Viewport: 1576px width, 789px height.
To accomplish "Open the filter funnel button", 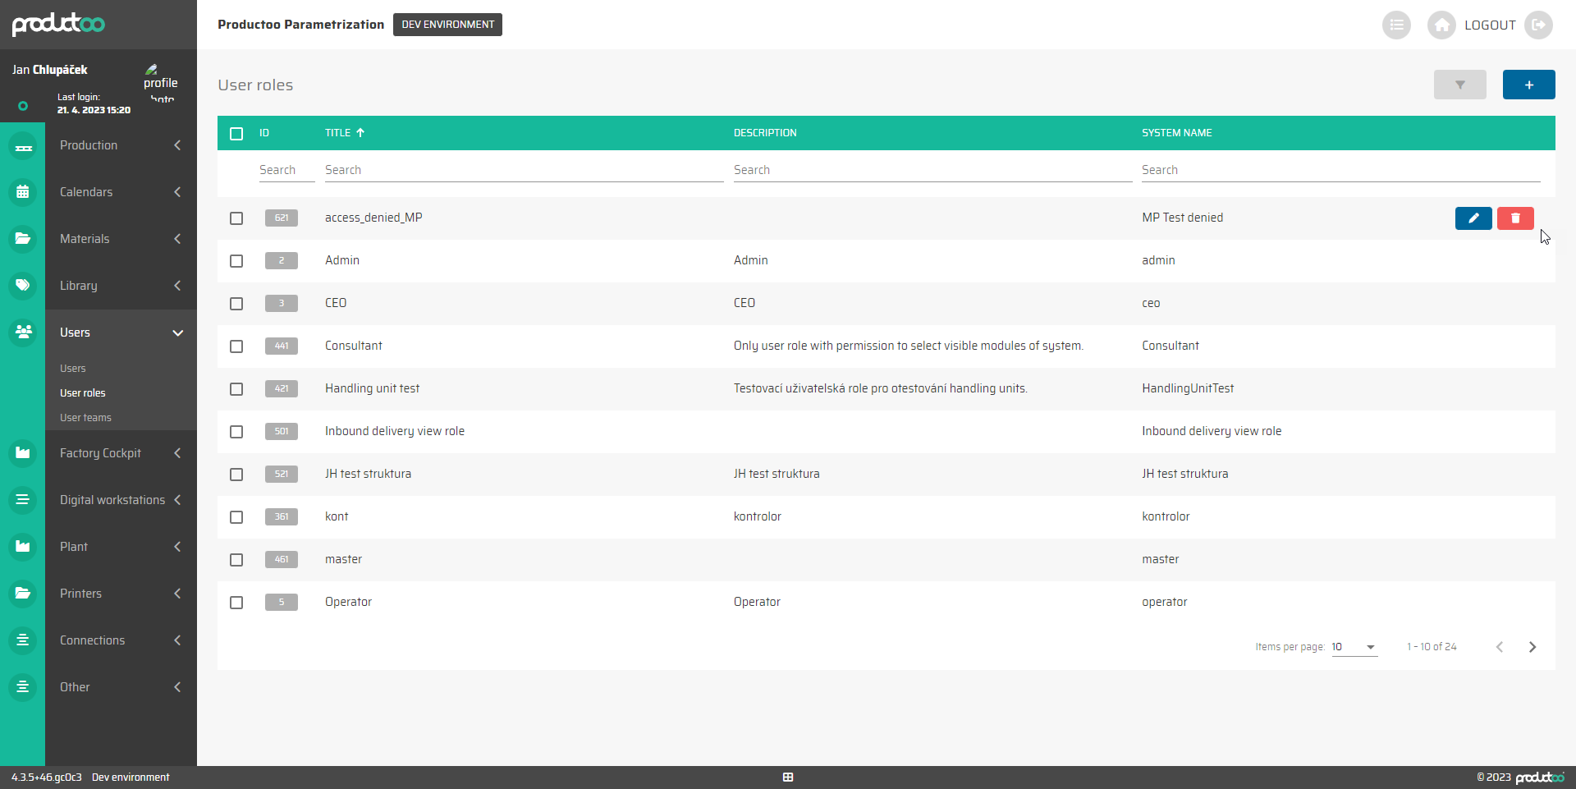I will pos(1459,85).
